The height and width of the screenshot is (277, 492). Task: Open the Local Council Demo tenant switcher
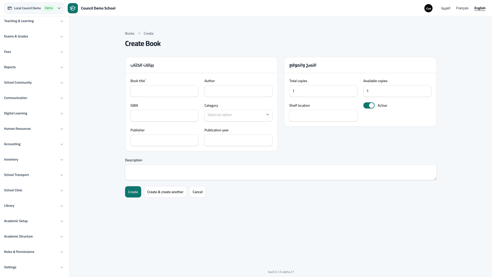pyautogui.click(x=34, y=8)
